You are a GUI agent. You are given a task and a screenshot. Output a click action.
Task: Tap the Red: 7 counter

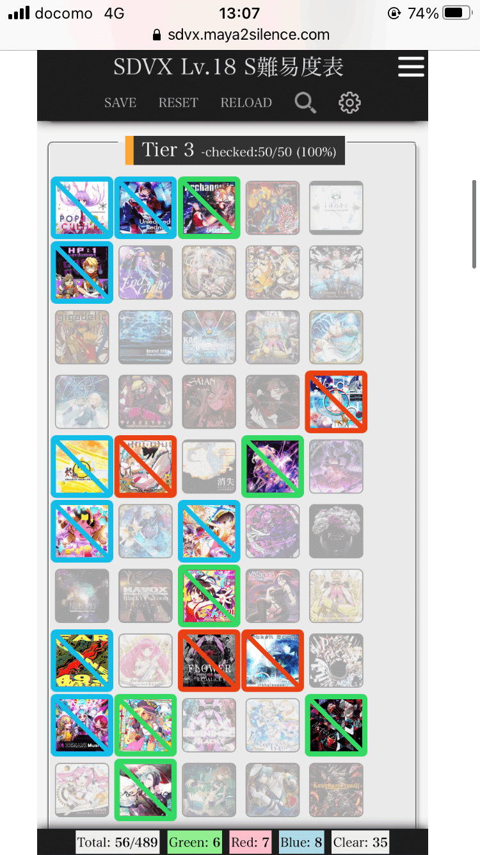pyautogui.click(x=251, y=842)
